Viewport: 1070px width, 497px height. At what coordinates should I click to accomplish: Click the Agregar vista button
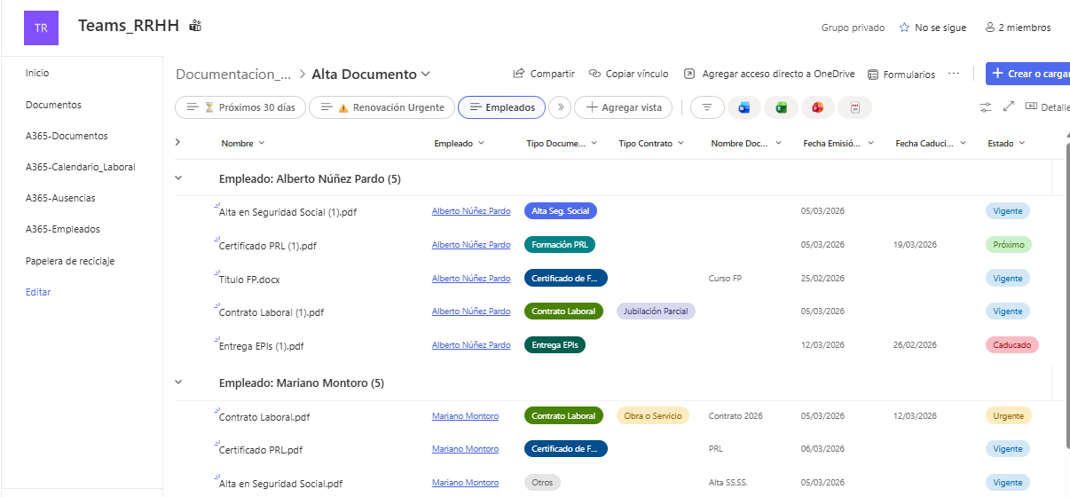pyautogui.click(x=624, y=107)
